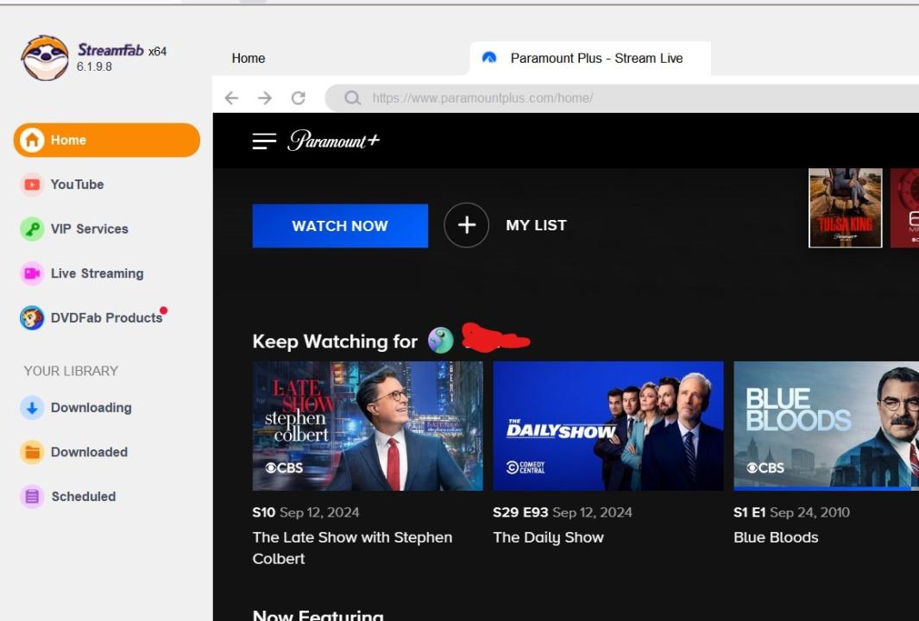Open The Daily Show thumbnail

click(x=608, y=426)
